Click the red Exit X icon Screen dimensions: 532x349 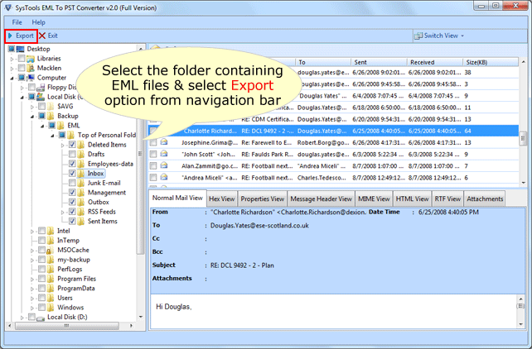pyautogui.click(x=42, y=36)
